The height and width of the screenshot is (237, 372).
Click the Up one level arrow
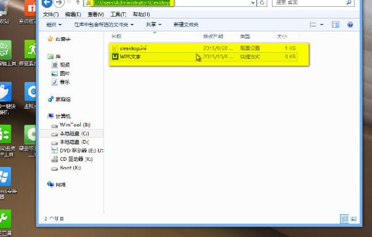coord(78,2)
